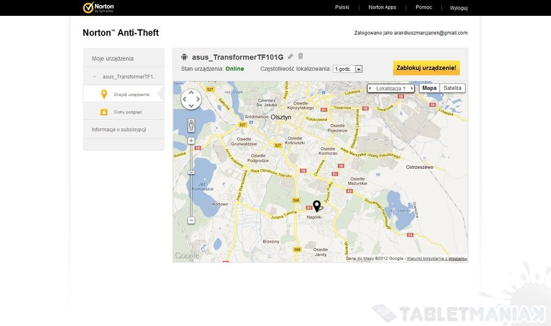551x326 pixels.
Task: Open Norton Apps link
Action: coord(382,7)
